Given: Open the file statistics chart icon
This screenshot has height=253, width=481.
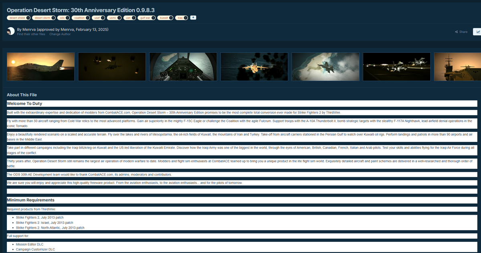Looking at the screenshot, I should pos(477,32).
